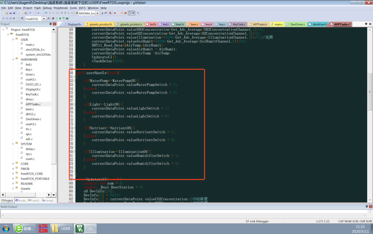Select stm32f10x_it.c in project tree
The height and width of the screenshot is (234, 373).
coord(35,49)
